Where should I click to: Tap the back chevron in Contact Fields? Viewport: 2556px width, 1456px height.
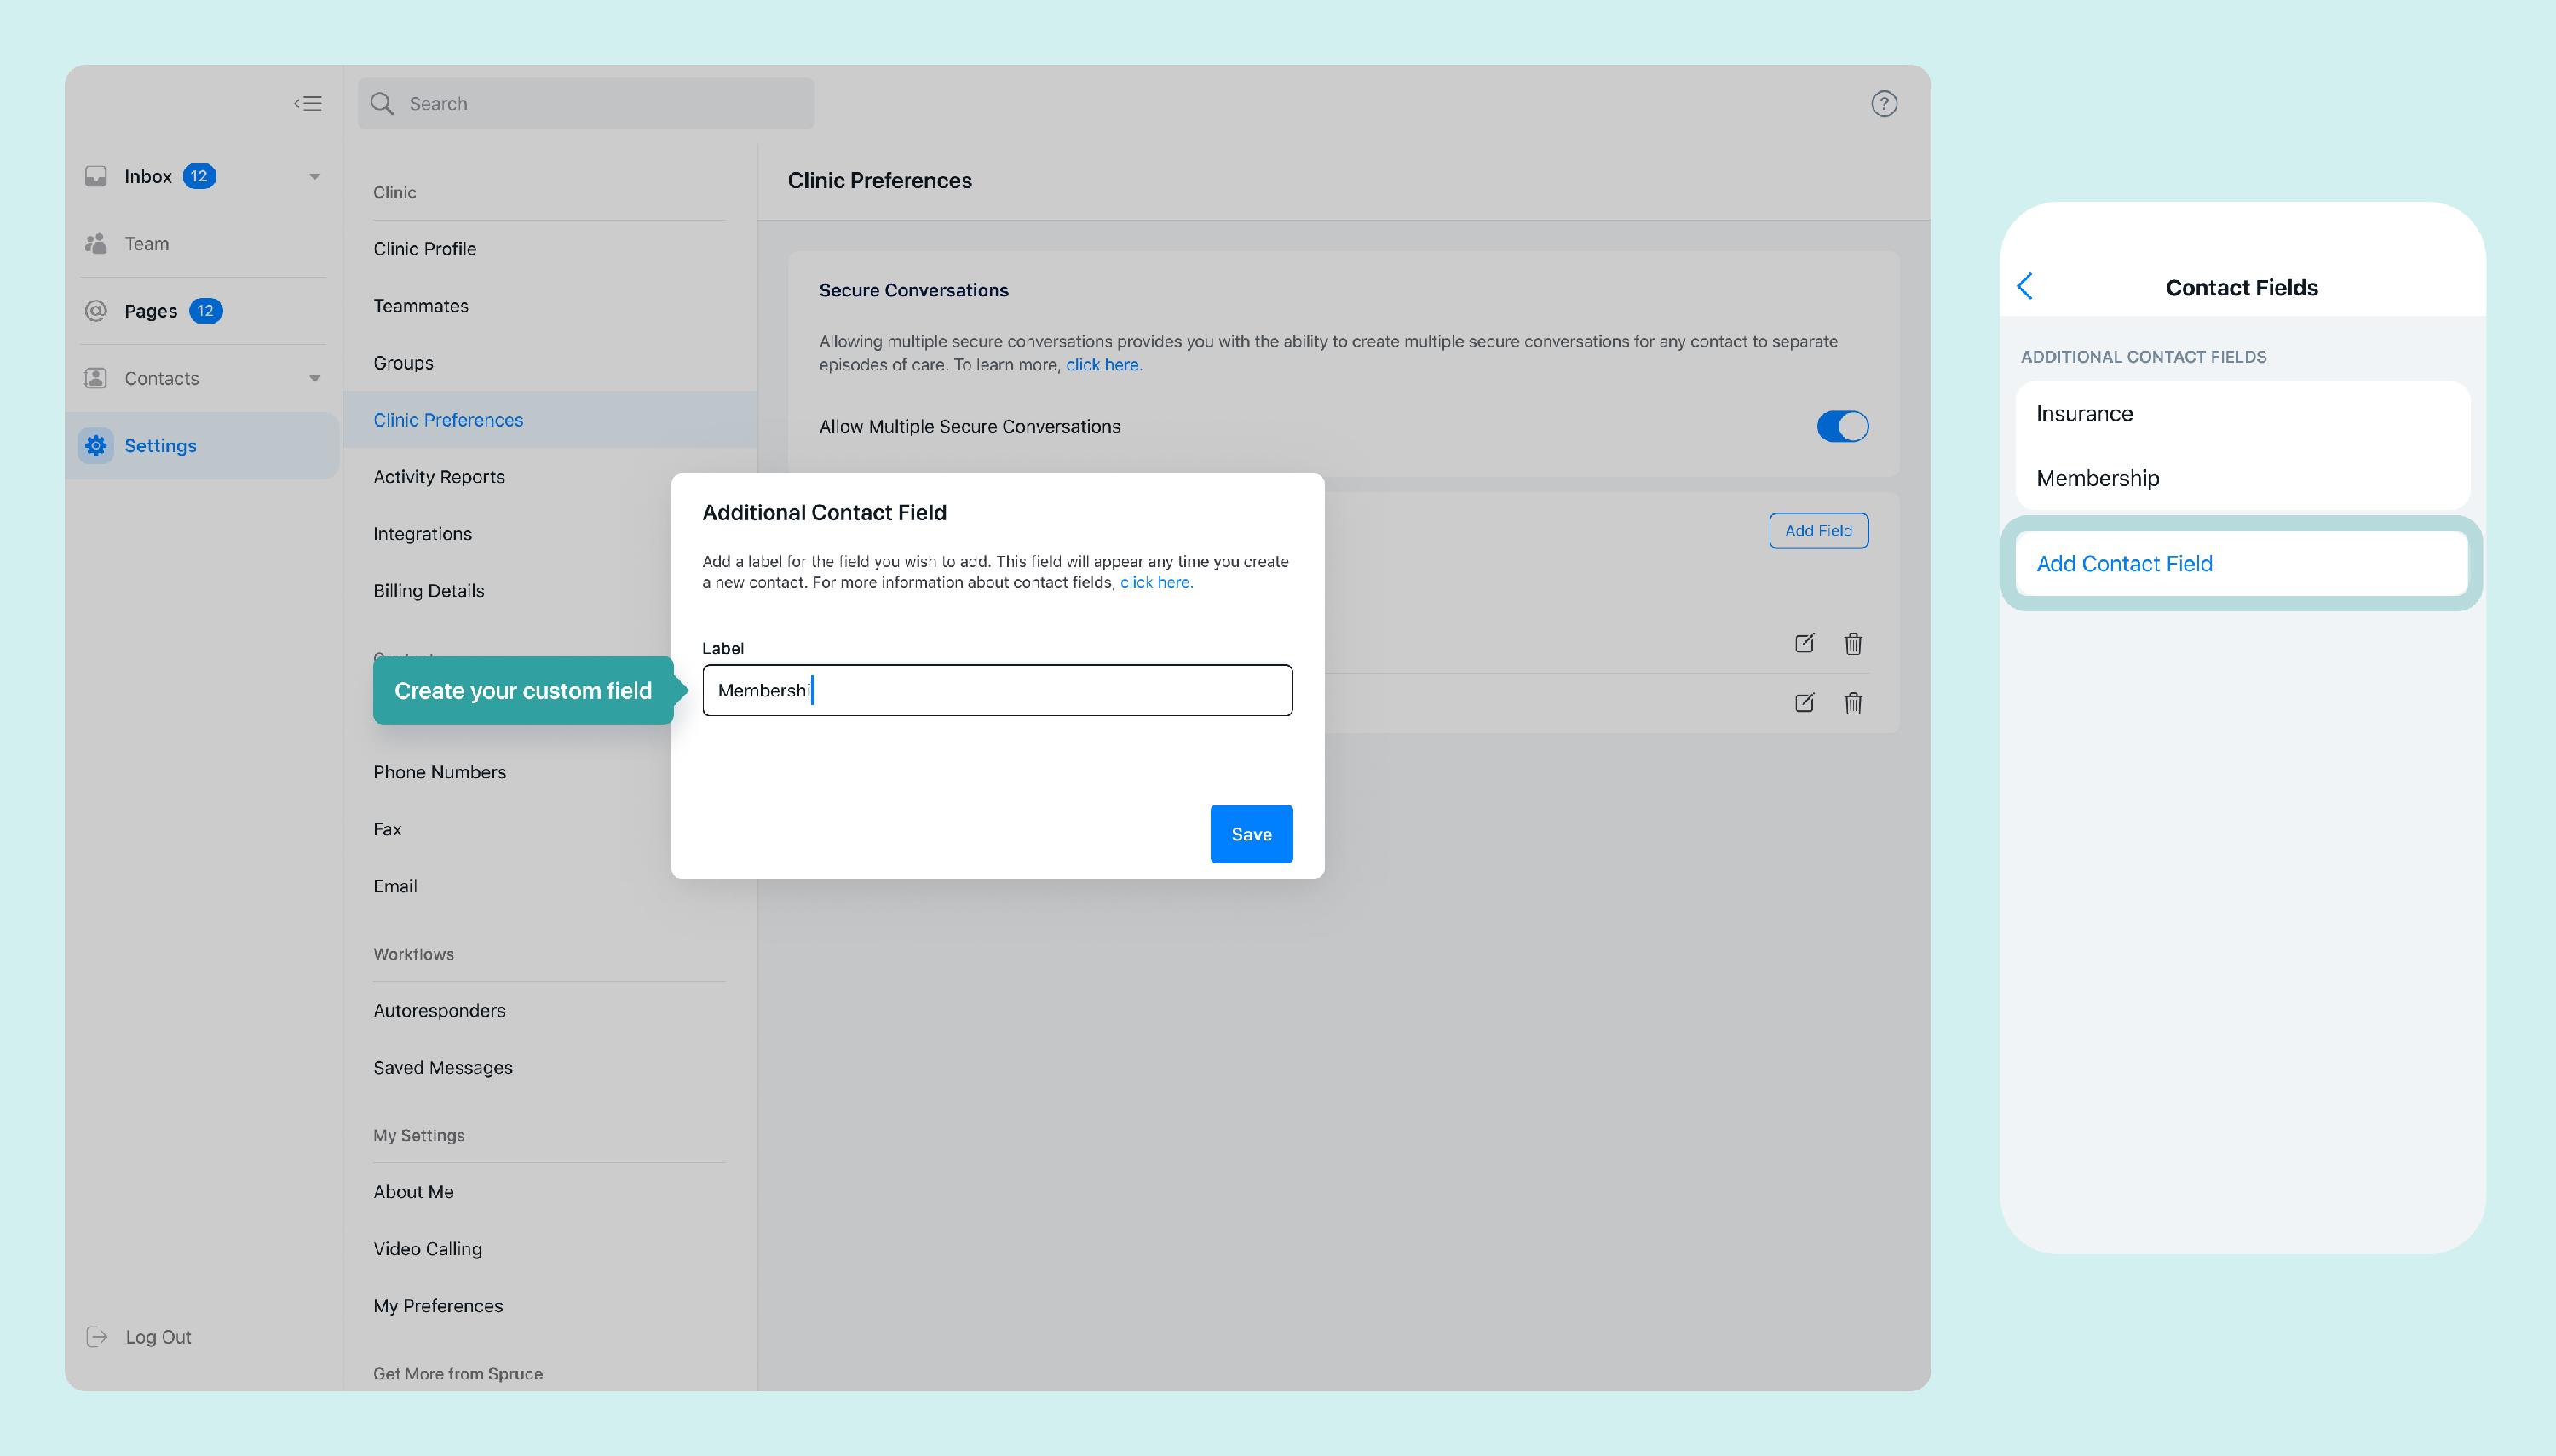tap(2025, 287)
